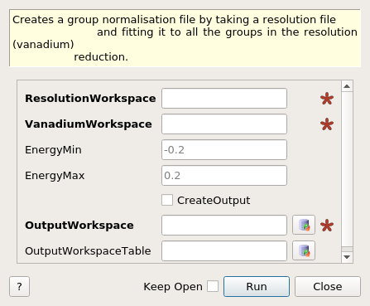The width and height of the screenshot is (370, 306).
Task: Click the red asterisk next to VanadiumWorkspace
Action: pos(327,124)
